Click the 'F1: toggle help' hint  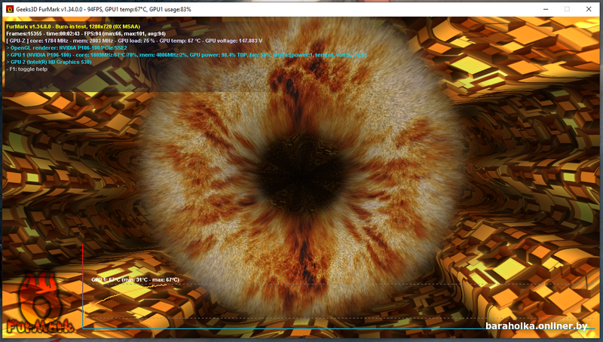tap(27, 69)
